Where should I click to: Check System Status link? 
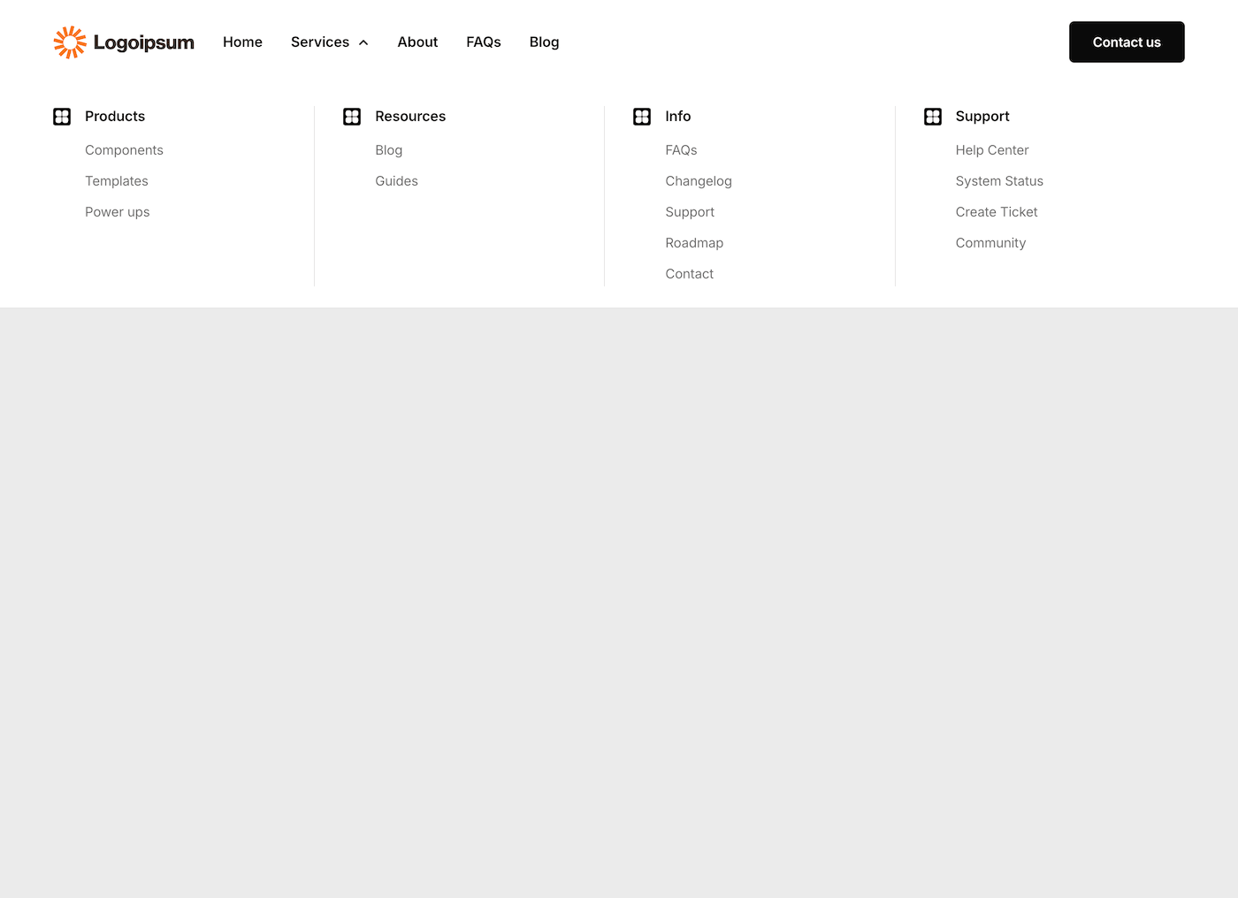point(999,181)
